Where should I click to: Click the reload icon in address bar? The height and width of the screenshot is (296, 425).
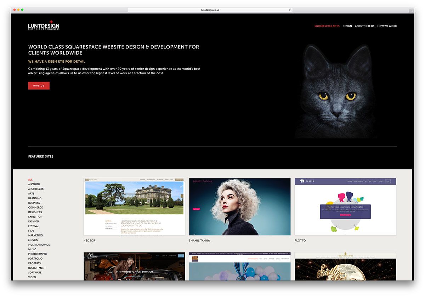(290, 10)
